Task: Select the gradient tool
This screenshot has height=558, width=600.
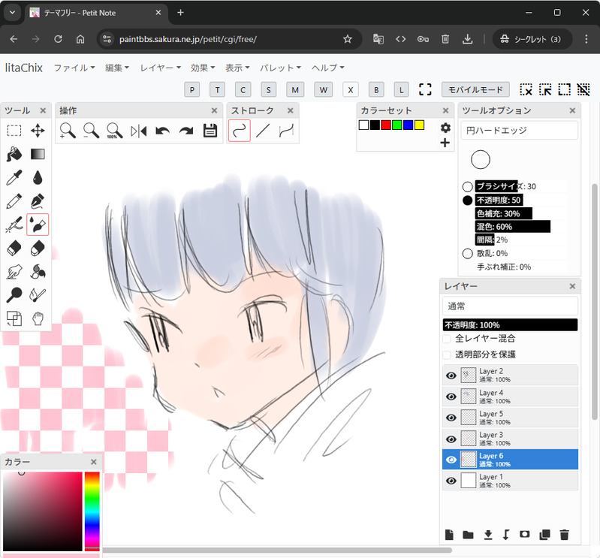Action: 38,154
